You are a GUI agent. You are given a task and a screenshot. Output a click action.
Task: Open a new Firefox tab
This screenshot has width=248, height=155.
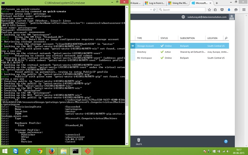[x=217, y=3]
